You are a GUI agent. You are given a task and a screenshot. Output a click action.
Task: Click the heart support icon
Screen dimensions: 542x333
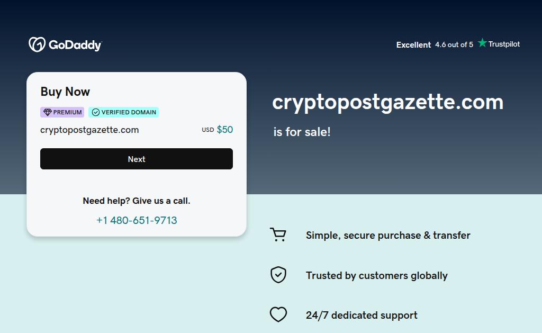tap(278, 315)
